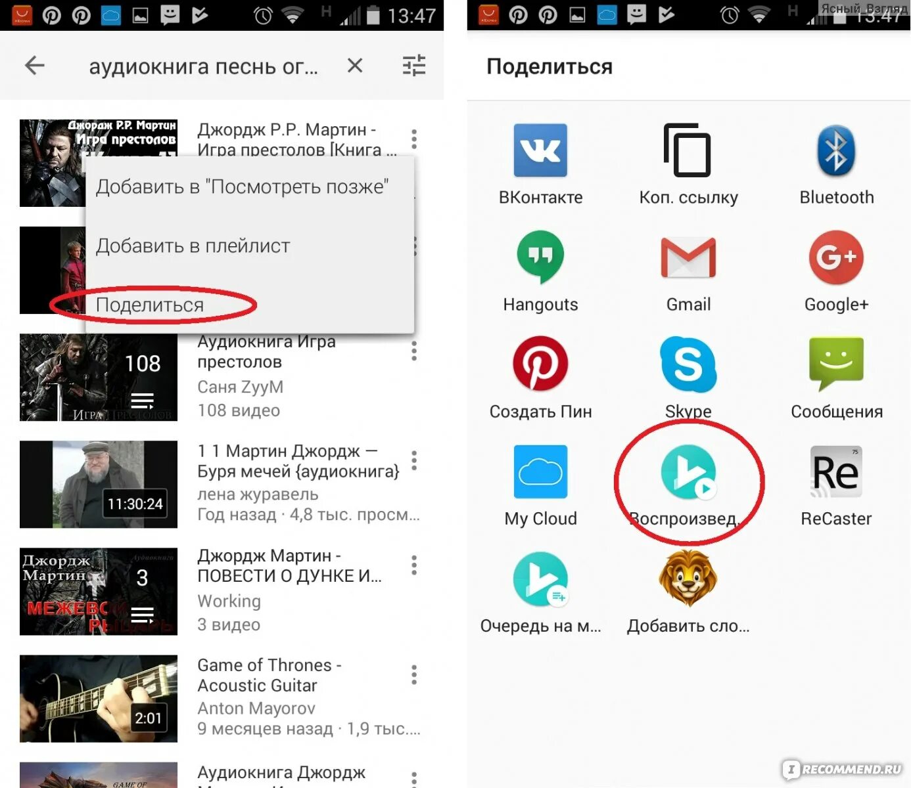Share via Skype icon
The width and height of the screenshot is (911, 788).
pos(688,364)
